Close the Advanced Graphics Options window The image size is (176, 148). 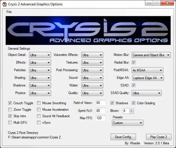point(167,3)
